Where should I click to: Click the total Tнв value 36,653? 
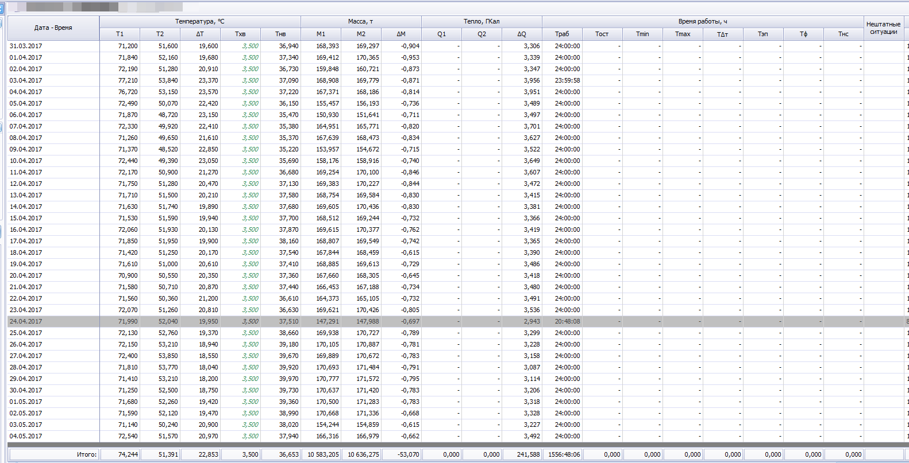tap(289, 454)
